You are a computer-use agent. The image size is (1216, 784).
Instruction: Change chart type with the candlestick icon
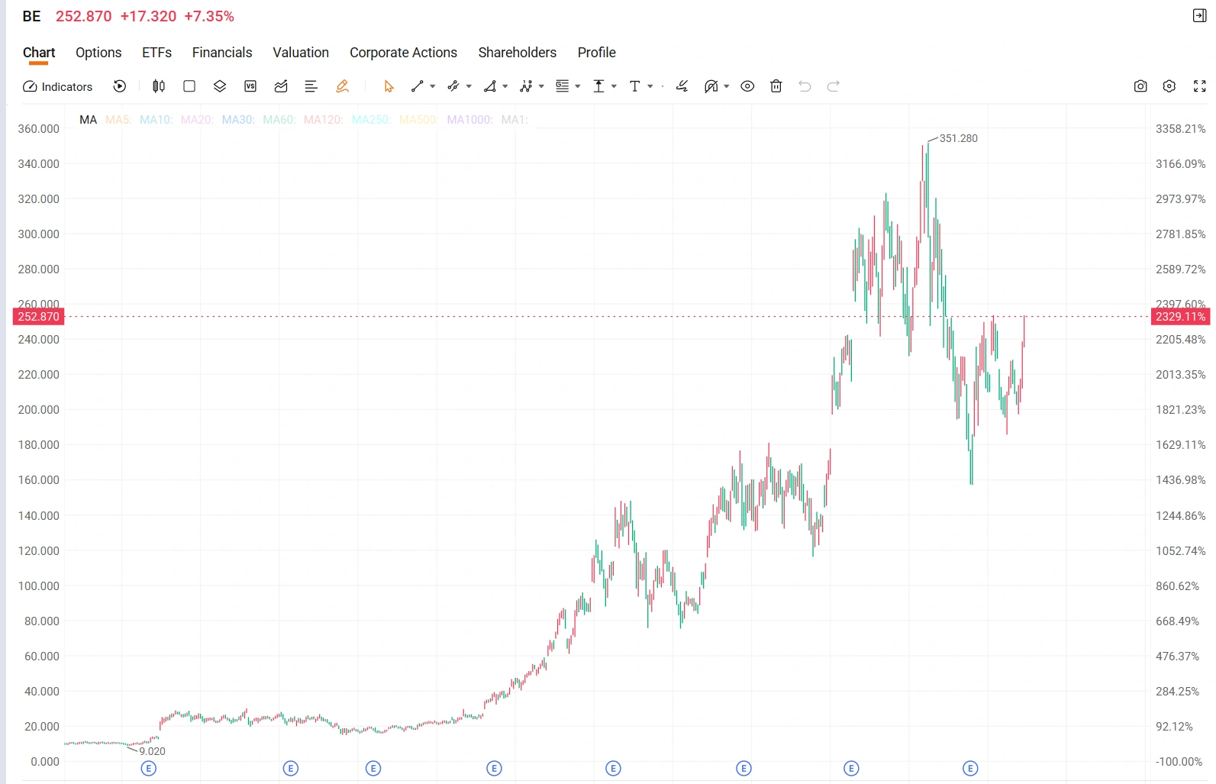pyautogui.click(x=159, y=86)
